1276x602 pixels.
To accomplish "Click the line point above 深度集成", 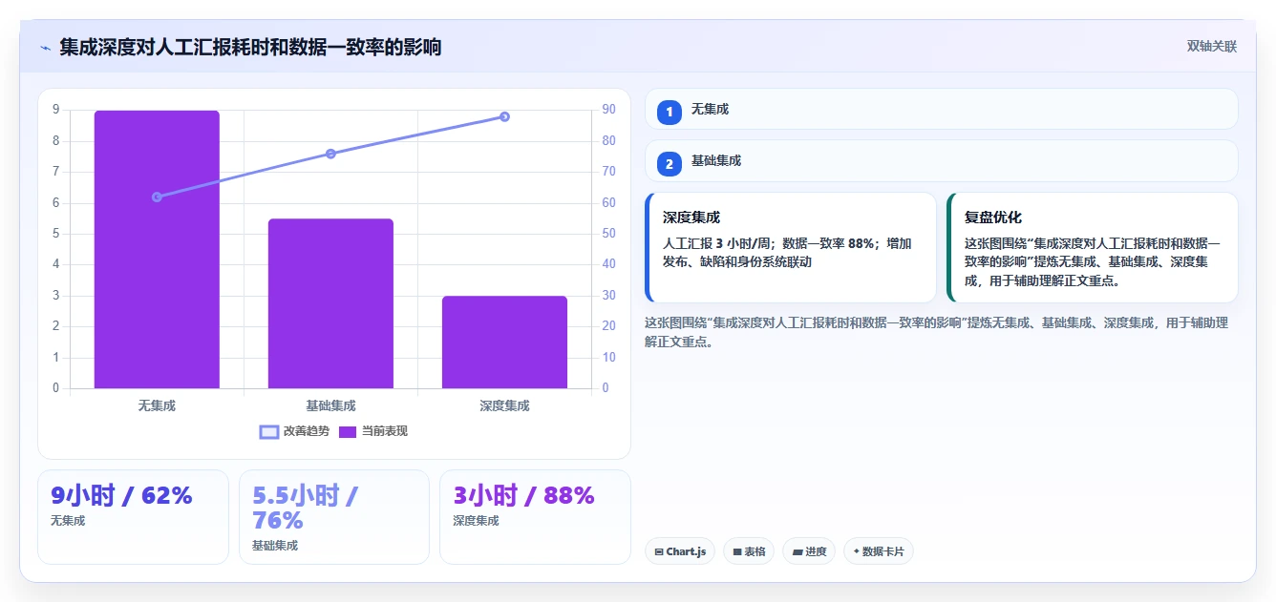I will point(504,116).
